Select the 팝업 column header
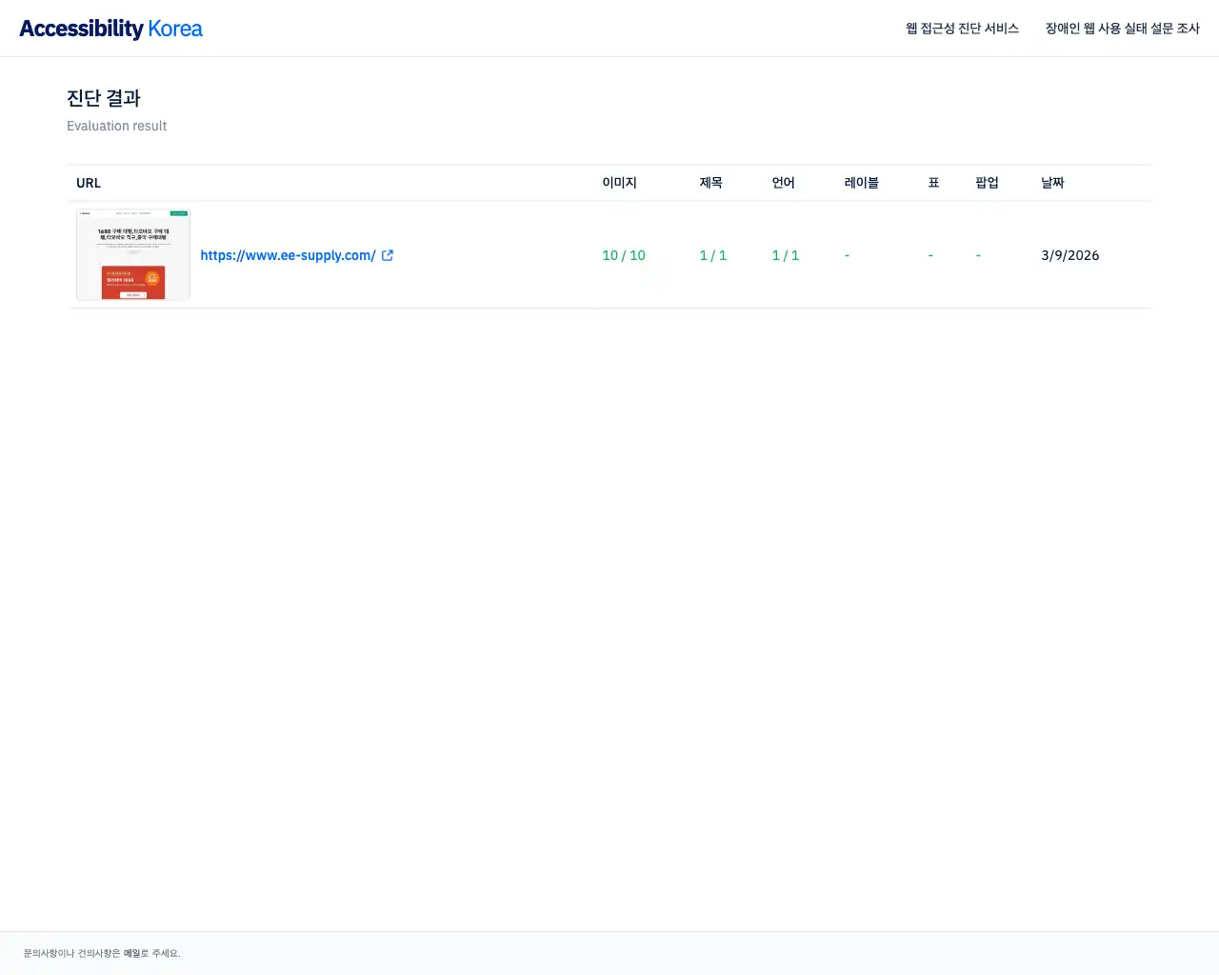Viewport: 1219px width, 975px height. coord(988,183)
